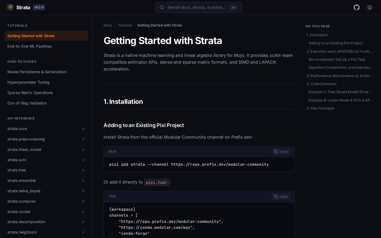Expand strata.ensemble chevron
The width and height of the screenshot is (381, 238).
(83, 181)
